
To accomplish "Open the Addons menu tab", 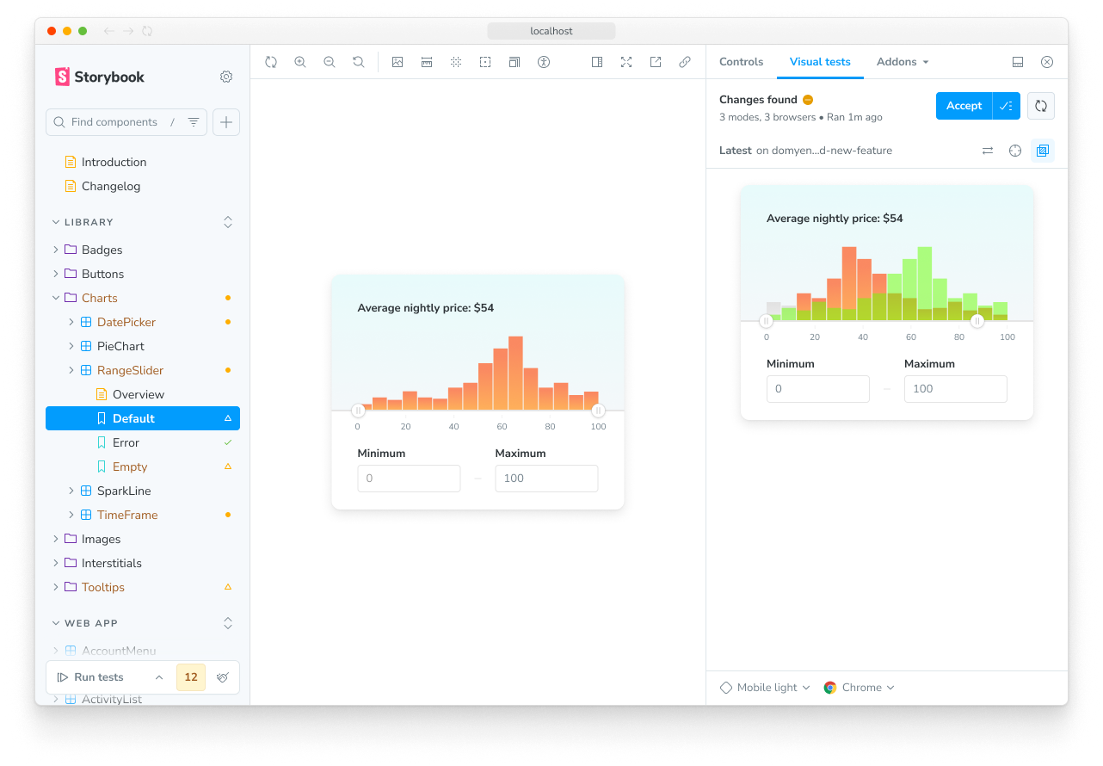I will pos(897,61).
